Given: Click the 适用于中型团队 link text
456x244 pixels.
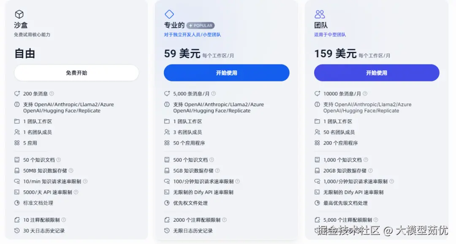Looking at the screenshot, I should click(x=330, y=35).
